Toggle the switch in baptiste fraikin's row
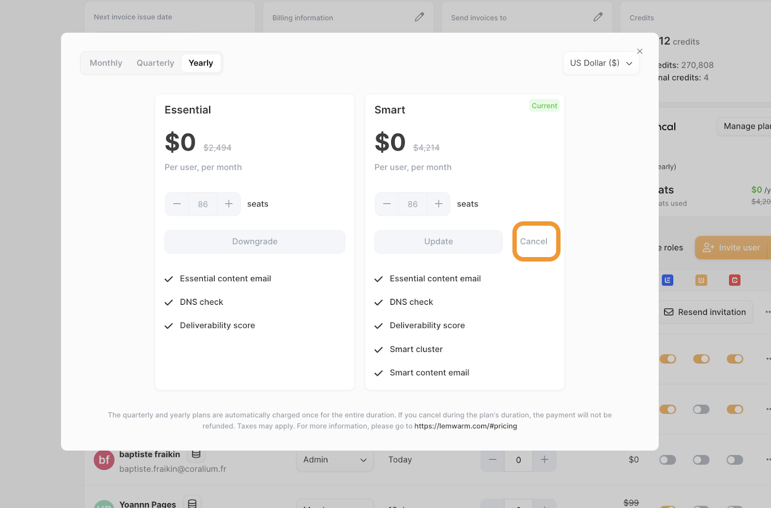 [x=667, y=460]
